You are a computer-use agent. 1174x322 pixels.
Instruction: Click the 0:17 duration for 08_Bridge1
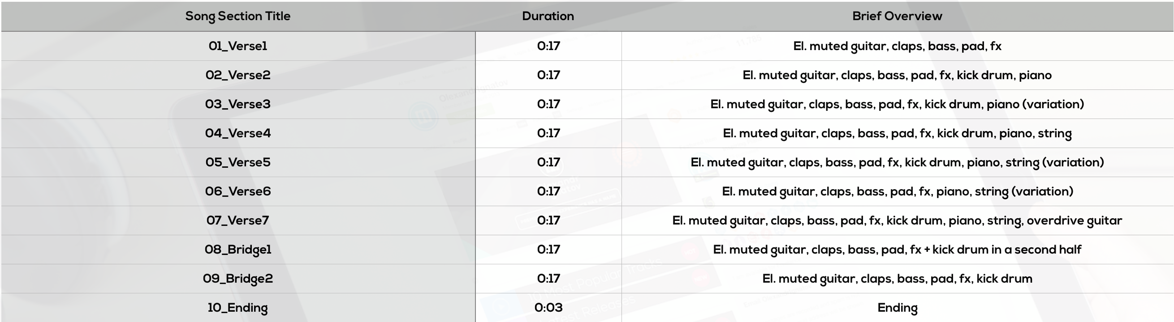coord(548,250)
